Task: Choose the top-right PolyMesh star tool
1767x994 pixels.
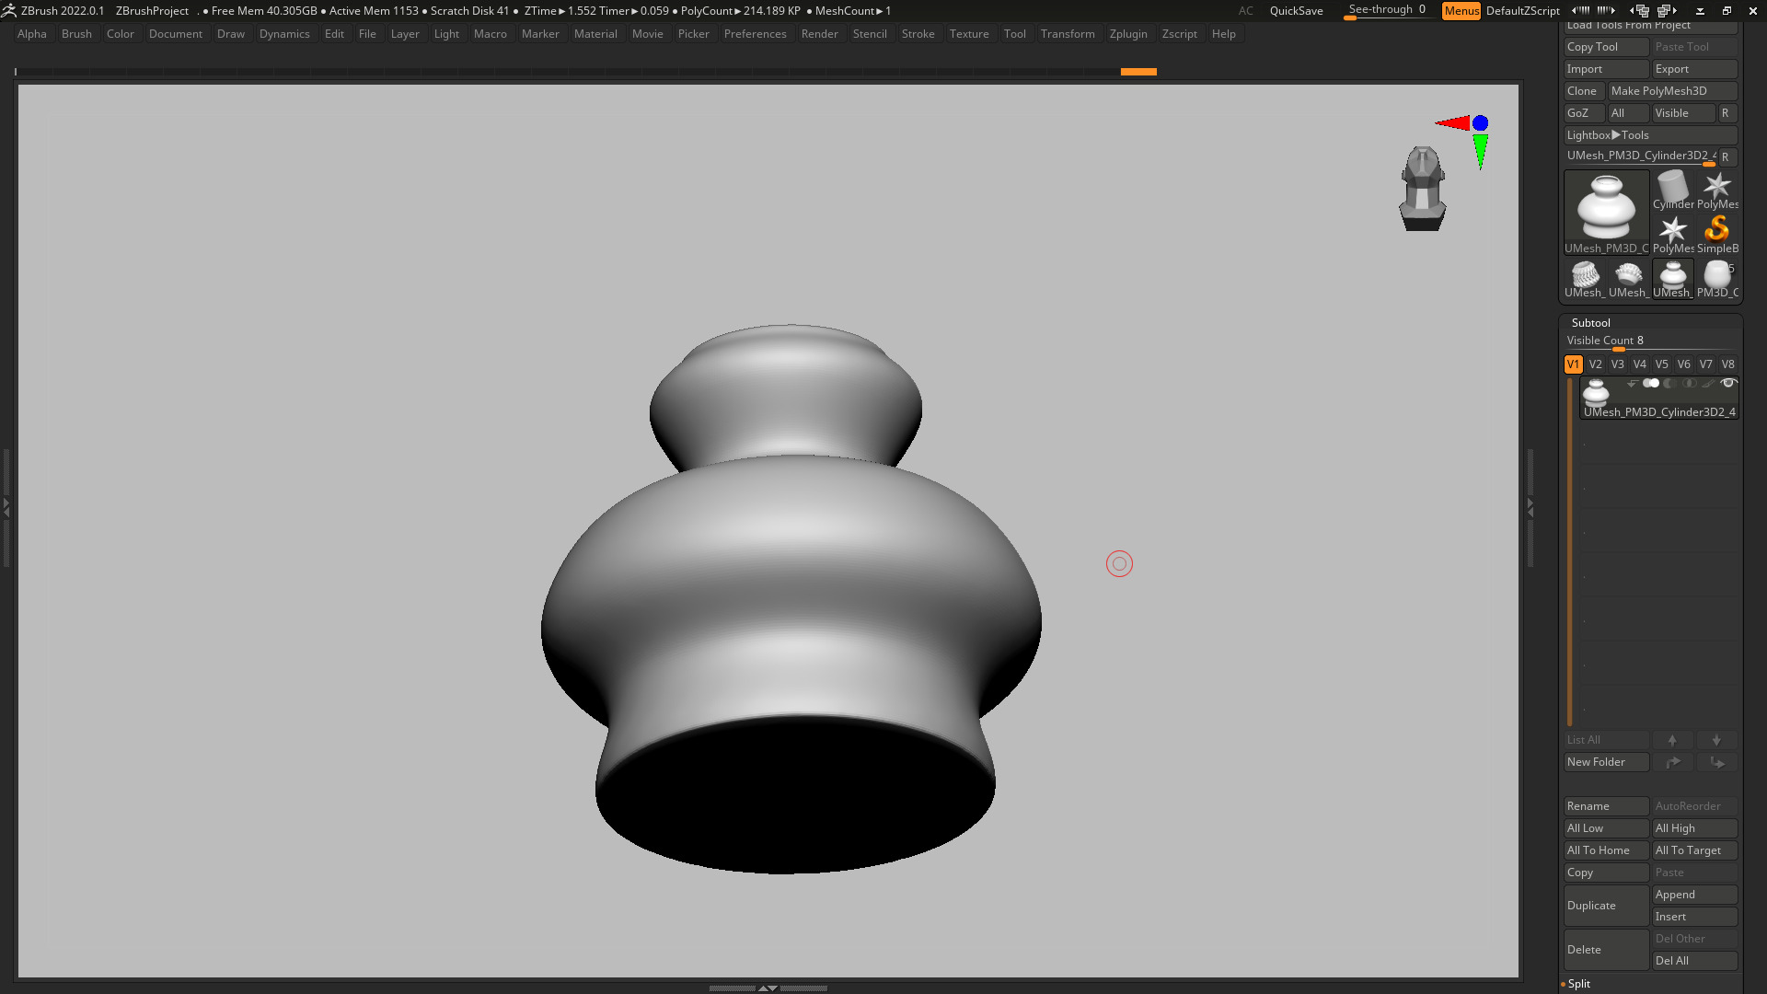Action: pos(1717,190)
